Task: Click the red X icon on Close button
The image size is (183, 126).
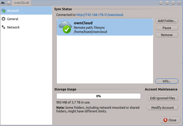Action: [x=165, y=120]
